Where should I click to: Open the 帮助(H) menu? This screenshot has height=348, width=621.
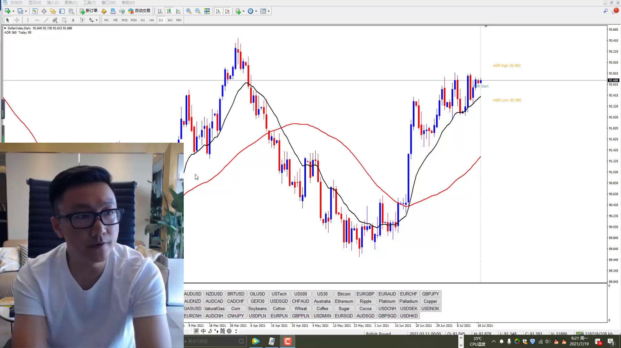pos(128,3)
